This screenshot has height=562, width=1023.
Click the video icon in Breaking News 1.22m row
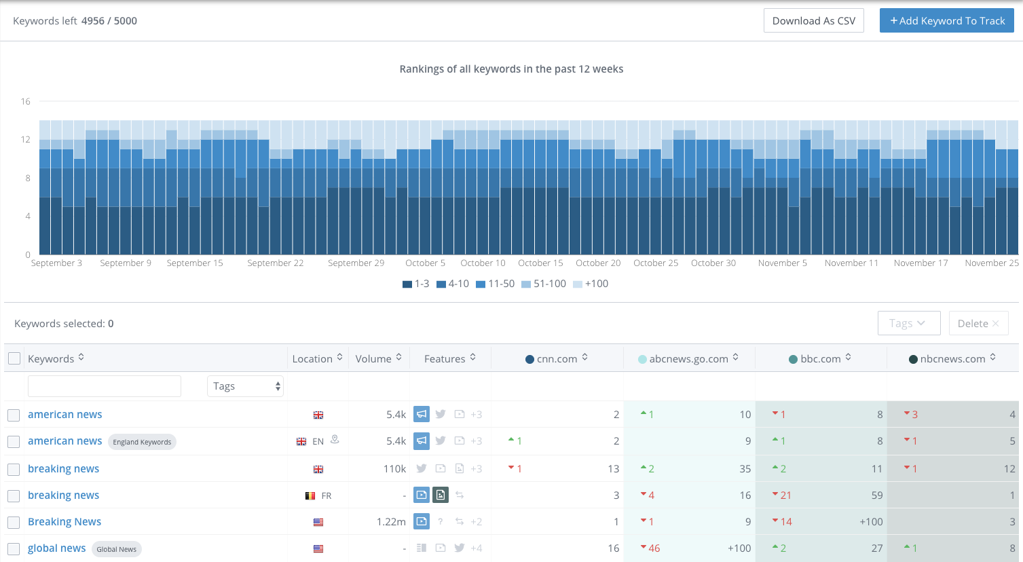point(421,521)
